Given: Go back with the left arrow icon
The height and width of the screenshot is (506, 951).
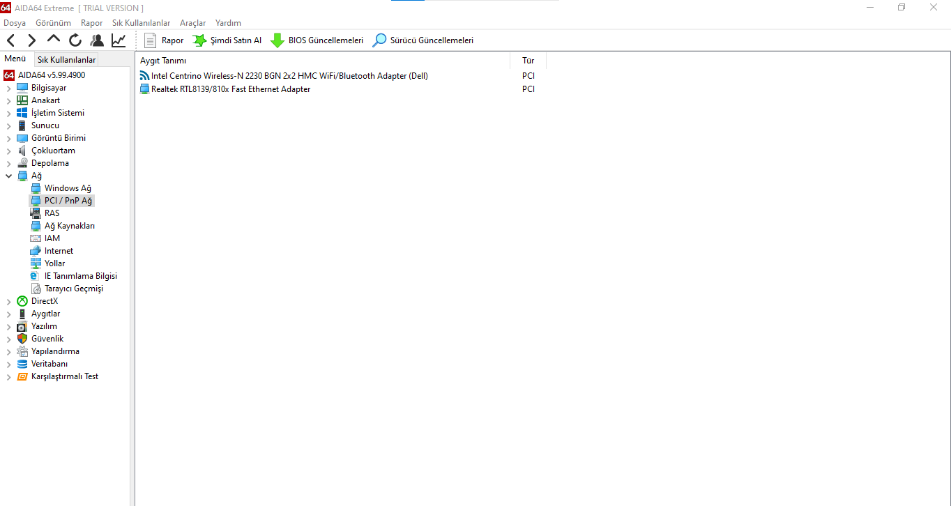Looking at the screenshot, I should click(10, 40).
